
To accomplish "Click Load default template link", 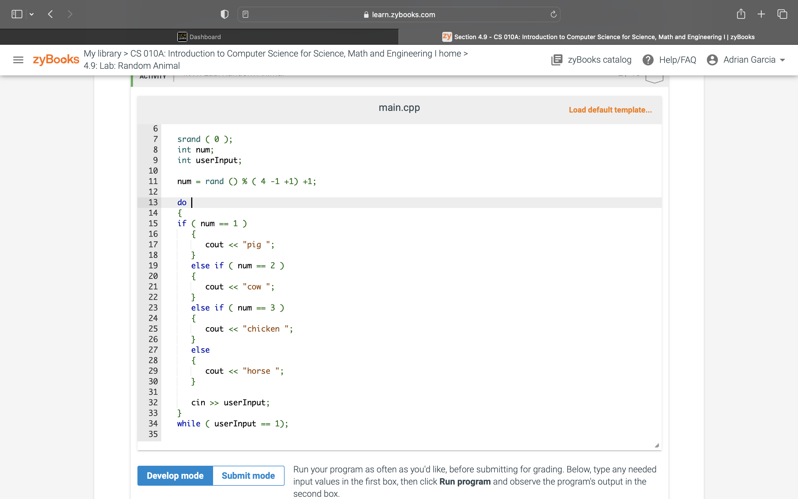I will click(x=610, y=110).
